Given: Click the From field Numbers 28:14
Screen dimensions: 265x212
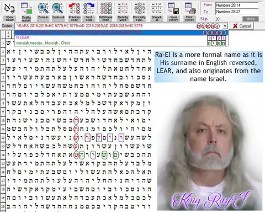Looking at the screenshot, I should pos(237,5).
